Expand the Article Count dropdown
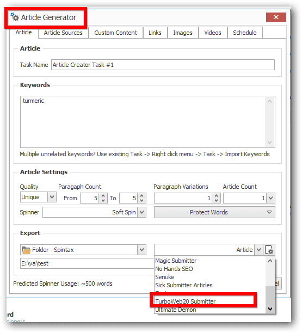This screenshot has width=302, height=333. pos(270,198)
